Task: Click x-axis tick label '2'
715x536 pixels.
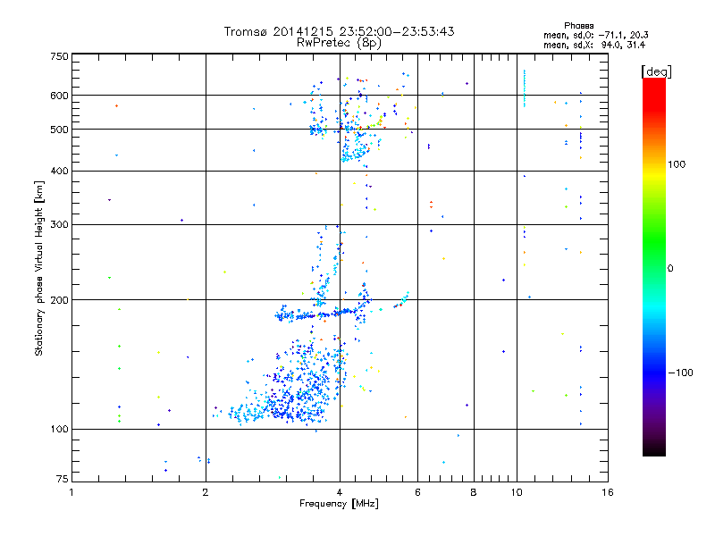Action: [206, 492]
